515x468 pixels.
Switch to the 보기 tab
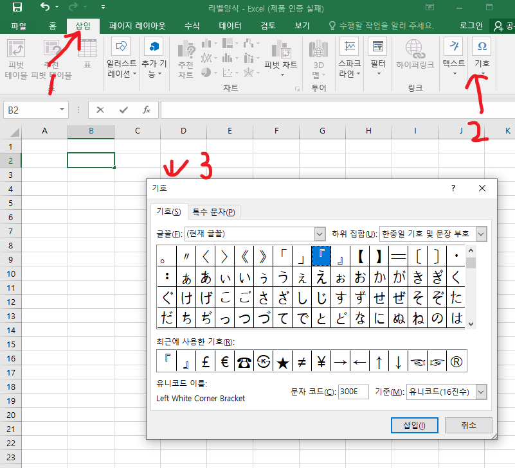tap(302, 26)
